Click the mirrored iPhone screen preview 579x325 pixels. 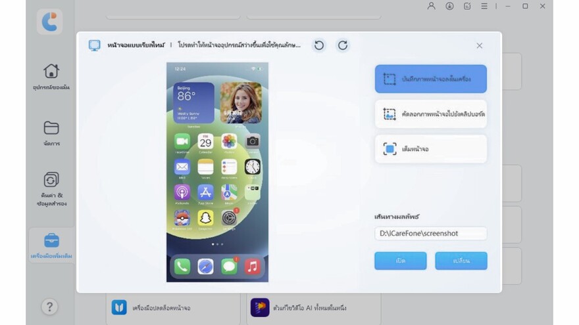pyautogui.click(x=217, y=172)
